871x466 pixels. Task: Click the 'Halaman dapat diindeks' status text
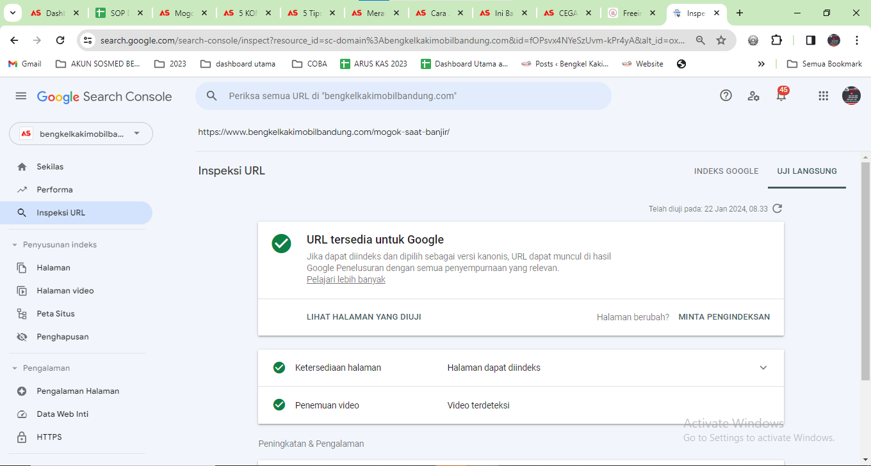pyautogui.click(x=494, y=368)
